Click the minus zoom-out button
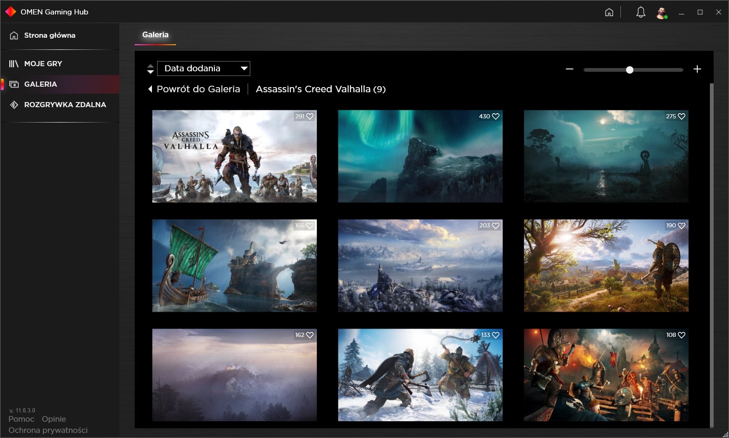 point(569,69)
